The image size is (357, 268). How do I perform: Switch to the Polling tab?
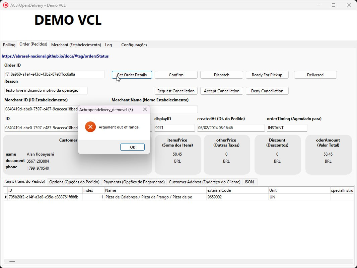pos(9,44)
